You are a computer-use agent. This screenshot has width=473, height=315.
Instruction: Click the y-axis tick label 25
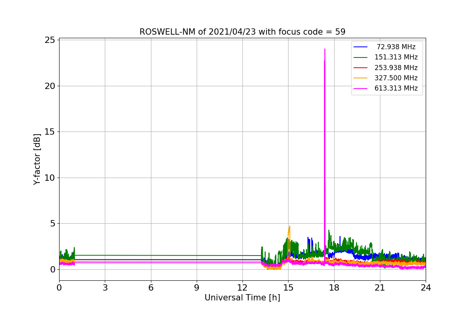(x=50, y=40)
